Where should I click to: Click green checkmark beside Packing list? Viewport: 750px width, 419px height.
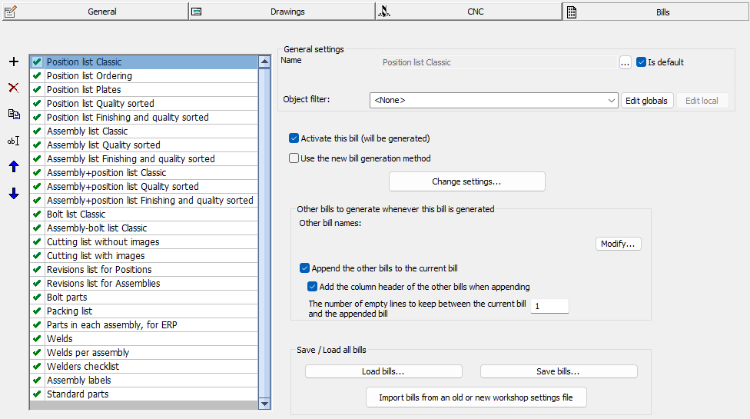click(x=37, y=311)
